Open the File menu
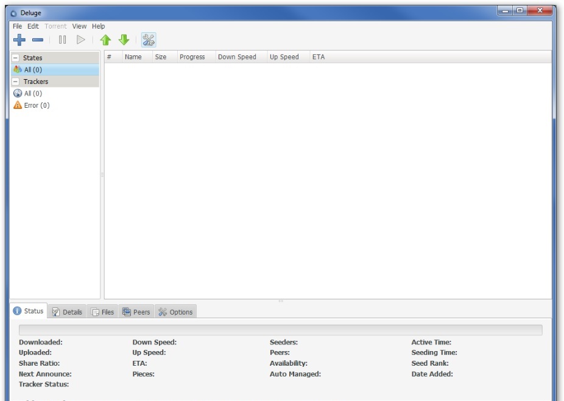Image resolution: width=564 pixels, height=401 pixels. point(17,26)
